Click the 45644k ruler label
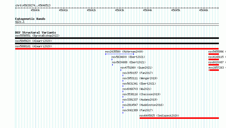The image size is (226, 128). click(x=148, y=10)
